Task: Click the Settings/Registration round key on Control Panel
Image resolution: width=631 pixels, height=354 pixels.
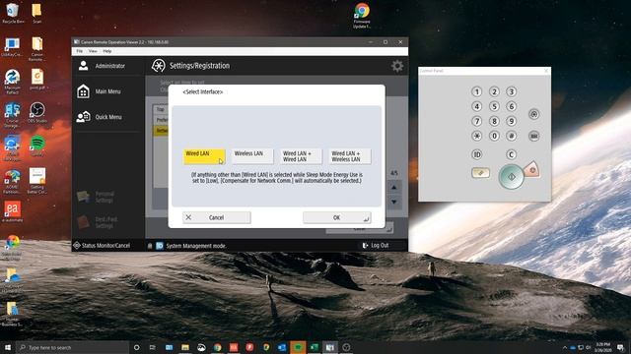Action: 533,114
